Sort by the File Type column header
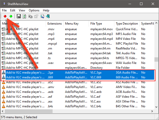Image resolution: width=159 pixels, height=120 pixels. point(102,24)
